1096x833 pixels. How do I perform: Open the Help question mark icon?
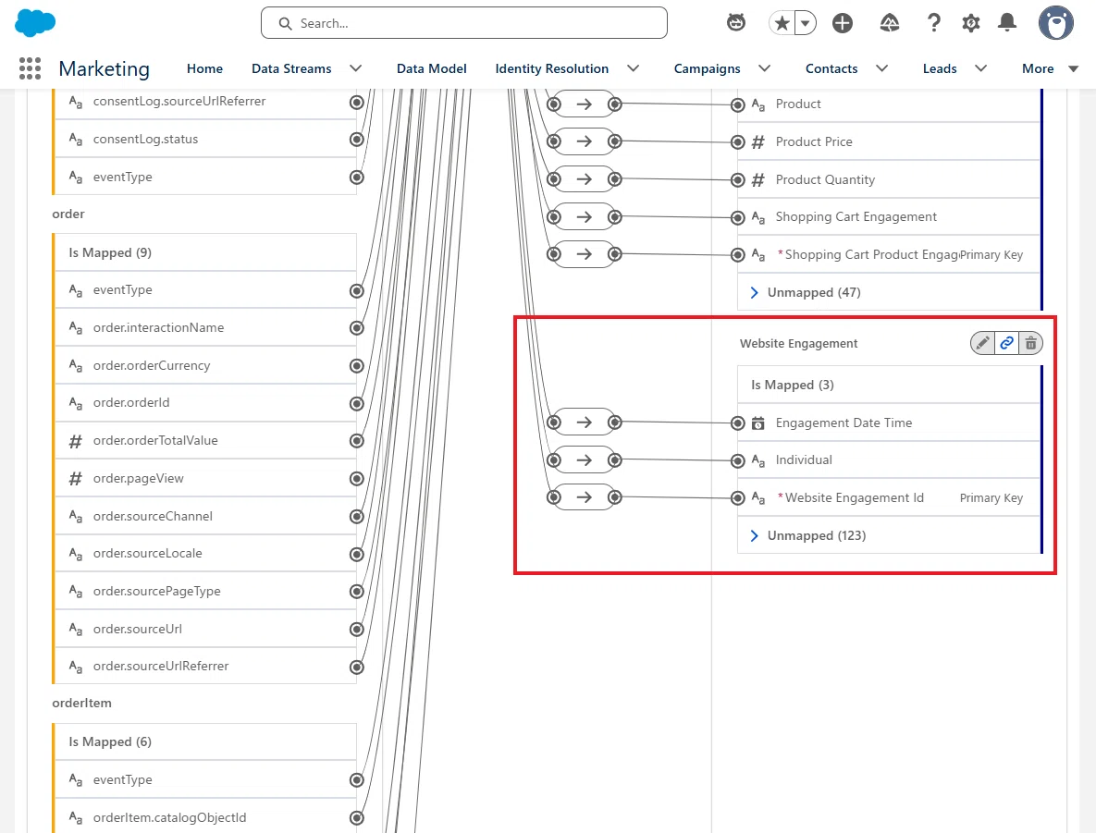pyautogui.click(x=934, y=23)
